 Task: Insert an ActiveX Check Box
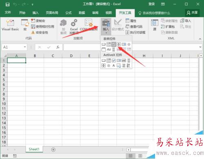click(x=114, y=60)
